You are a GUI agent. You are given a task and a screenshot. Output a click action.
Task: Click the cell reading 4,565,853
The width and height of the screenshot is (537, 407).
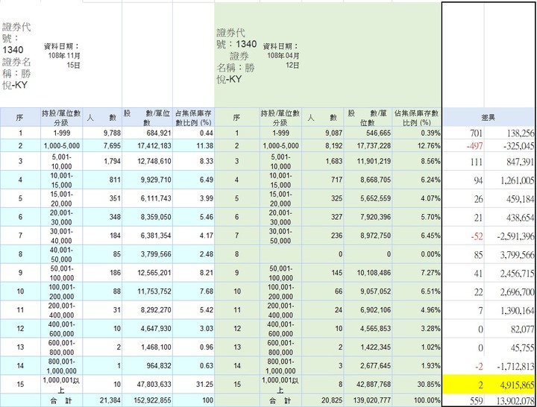tap(368, 328)
